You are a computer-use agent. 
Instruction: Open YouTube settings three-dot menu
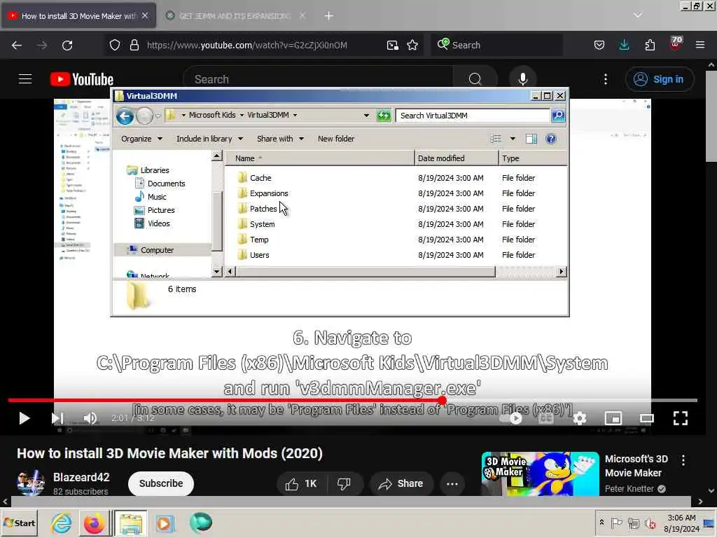pyautogui.click(x=606, y=79)
